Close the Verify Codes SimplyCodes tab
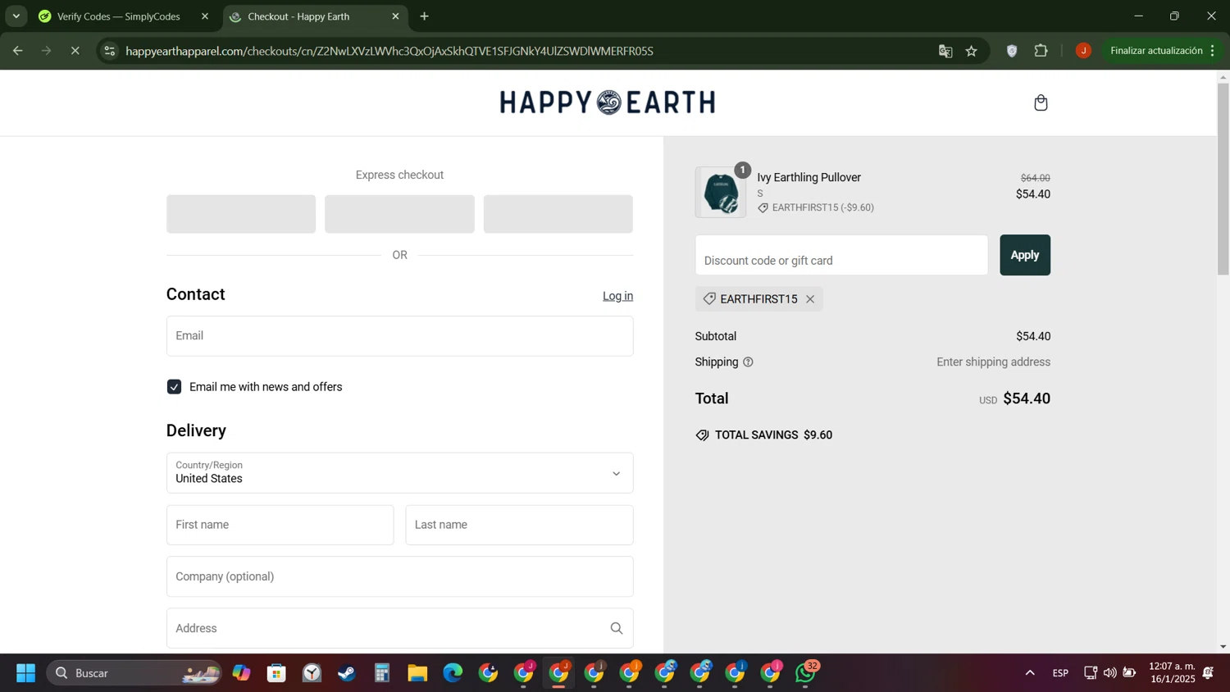Screen dimensions: 1230x692 [205, 16]
